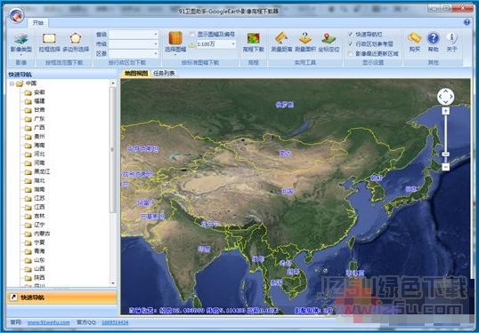
Task: Select 宁夏 in navigation tree
Action: [x=39, y=242]
